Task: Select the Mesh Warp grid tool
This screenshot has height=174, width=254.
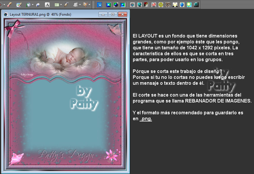Action: (76, 5)
